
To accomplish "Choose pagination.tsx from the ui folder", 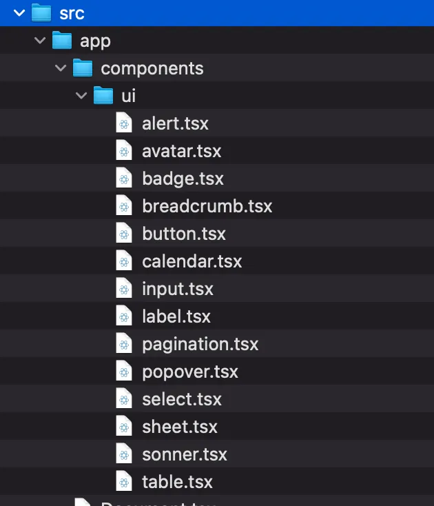I will [x=200, y=345].
